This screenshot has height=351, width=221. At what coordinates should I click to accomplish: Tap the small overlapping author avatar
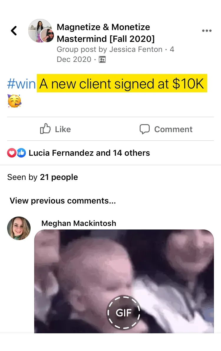click(x=47, y=35)
